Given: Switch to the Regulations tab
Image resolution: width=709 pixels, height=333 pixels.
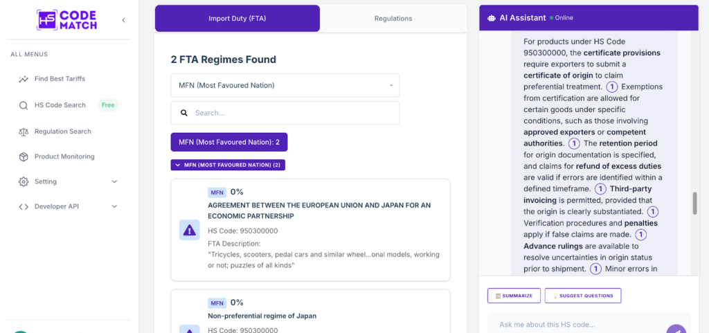Looking at the screenshot, I should [x=393, y=19].
